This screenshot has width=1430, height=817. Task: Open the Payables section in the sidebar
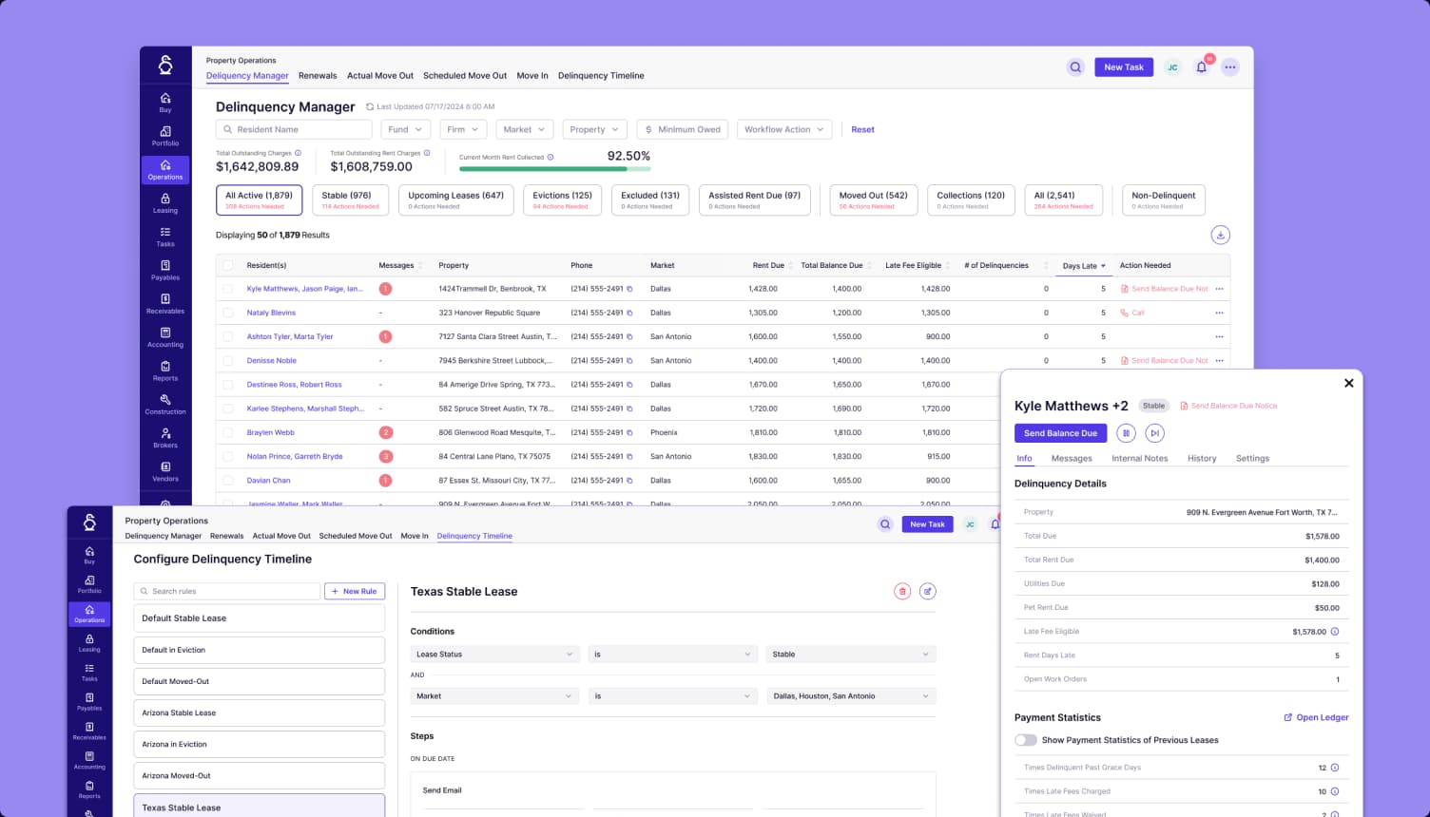[164, 271]
